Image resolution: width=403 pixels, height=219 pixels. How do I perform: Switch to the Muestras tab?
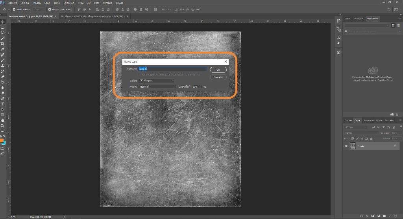pyautogui.click(x=359, y=18)
